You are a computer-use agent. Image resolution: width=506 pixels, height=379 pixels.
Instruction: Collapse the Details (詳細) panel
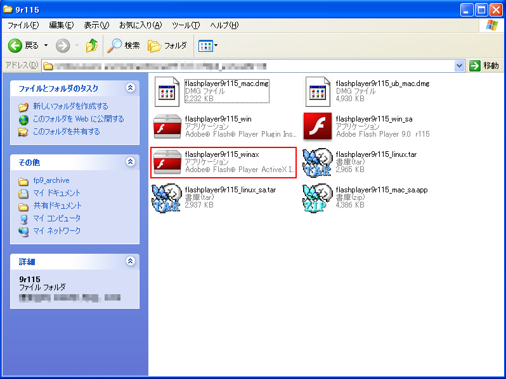[131, 261]
